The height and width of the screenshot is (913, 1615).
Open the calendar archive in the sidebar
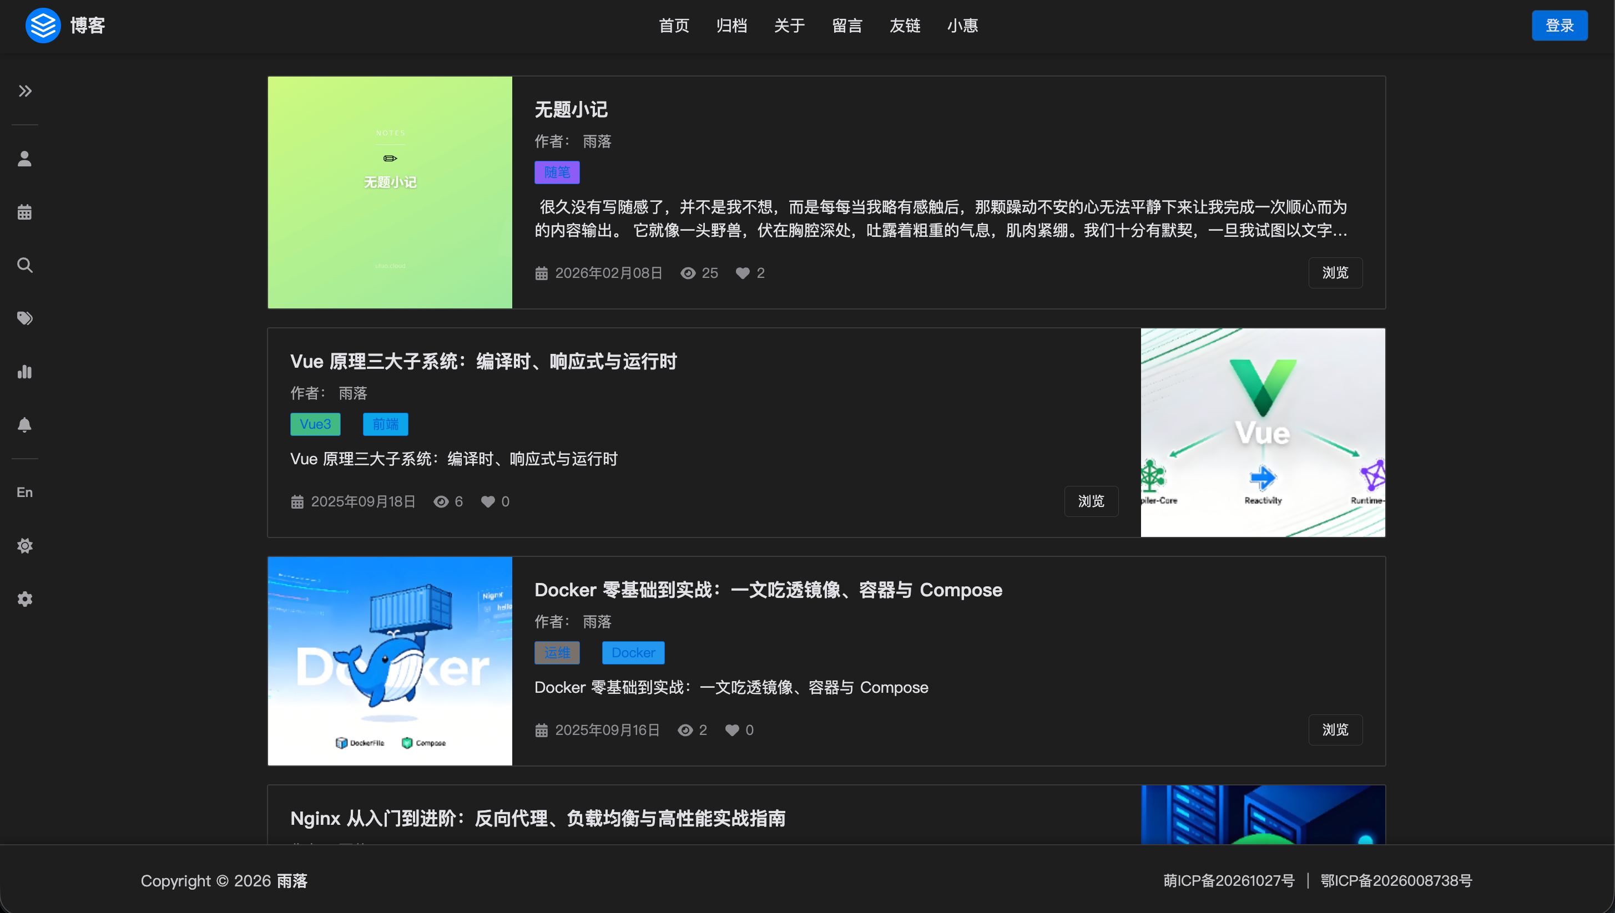click(25, 211)
